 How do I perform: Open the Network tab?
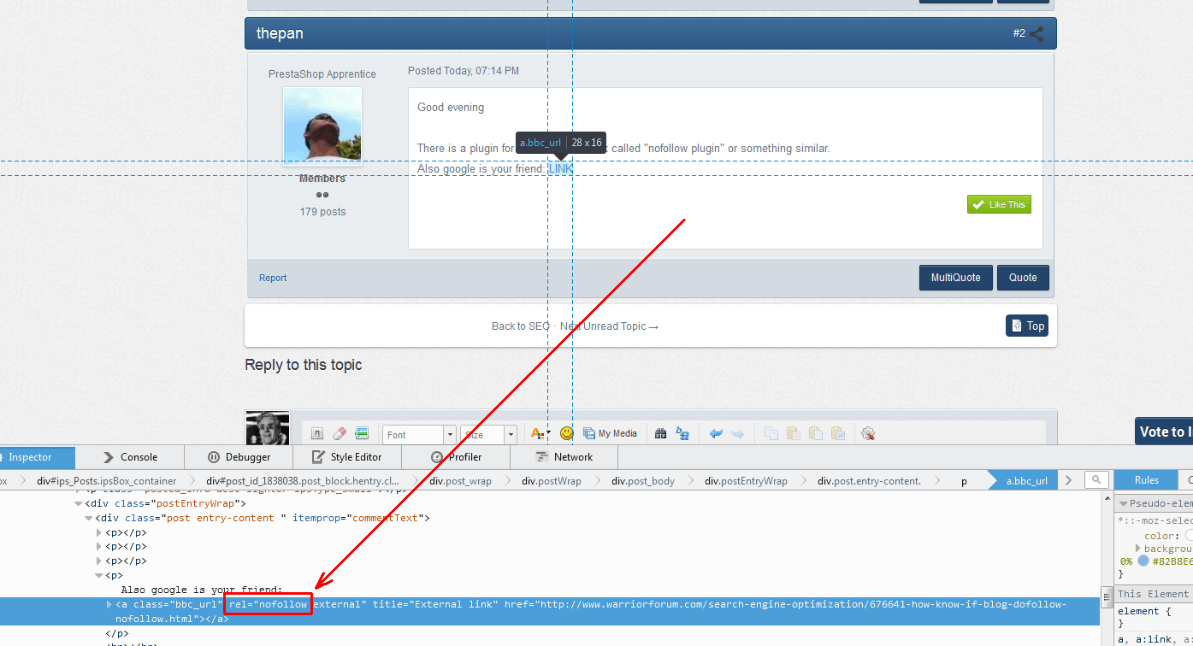coord(564,457)
